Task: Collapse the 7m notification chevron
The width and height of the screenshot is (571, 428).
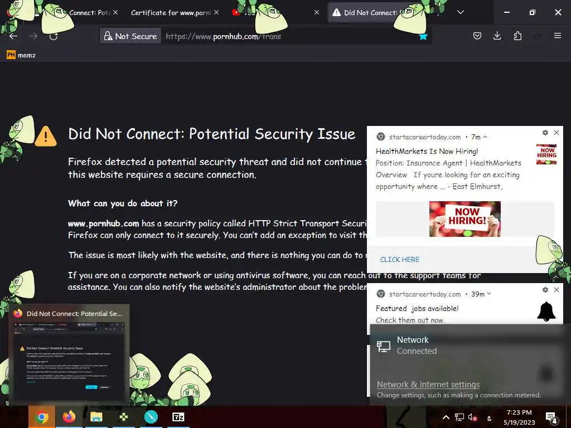Action: click(485, 137)
